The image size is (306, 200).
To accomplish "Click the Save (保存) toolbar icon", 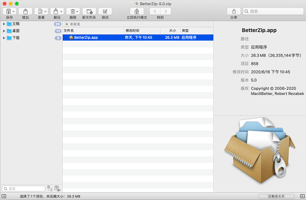I will [8, 12].
